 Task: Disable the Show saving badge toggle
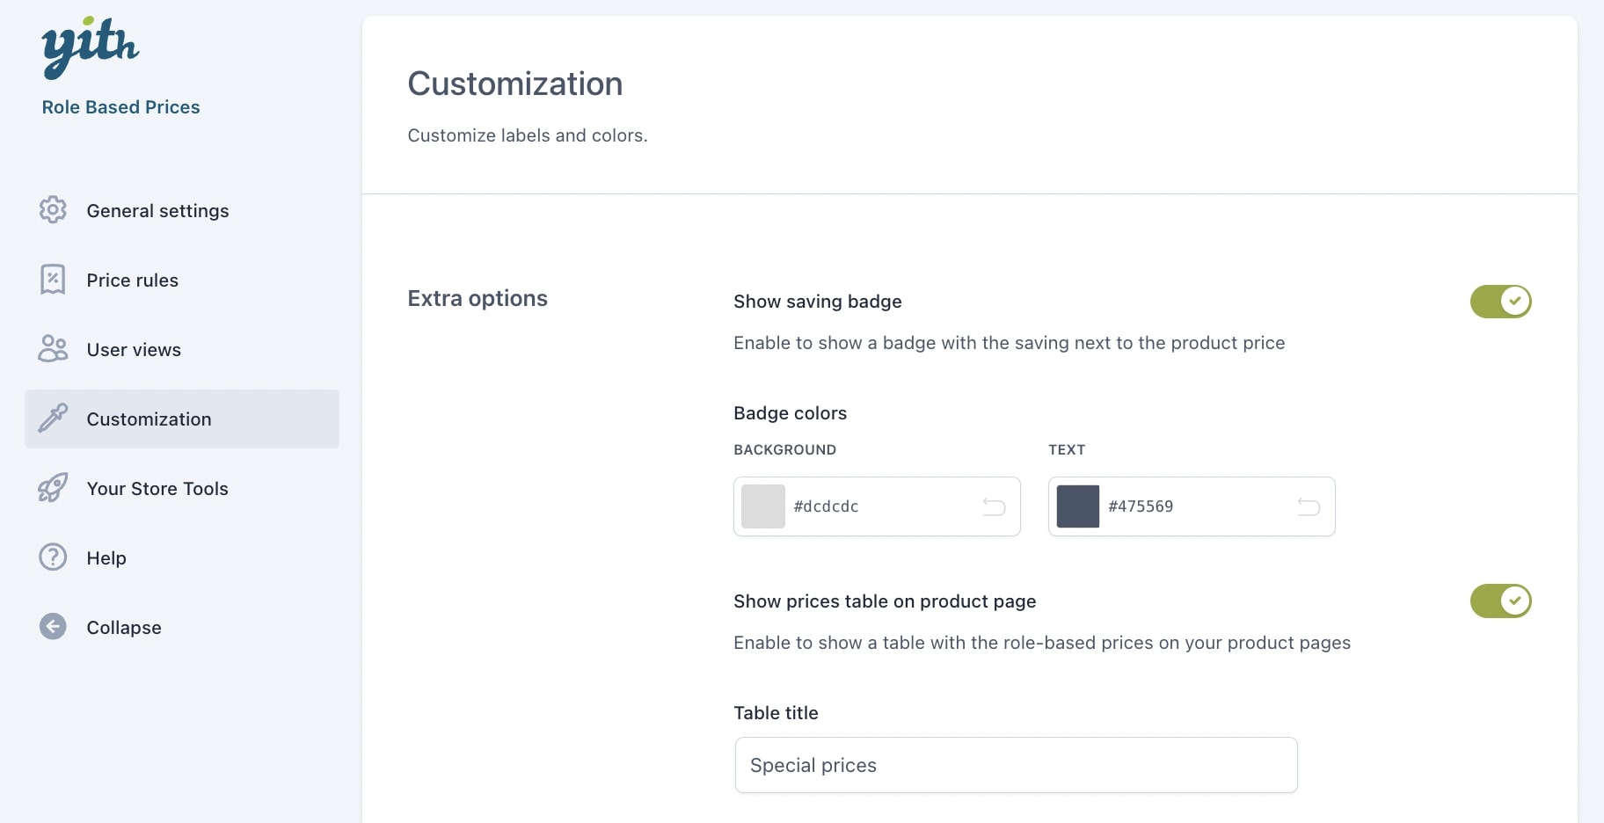tap(1500, 302)
